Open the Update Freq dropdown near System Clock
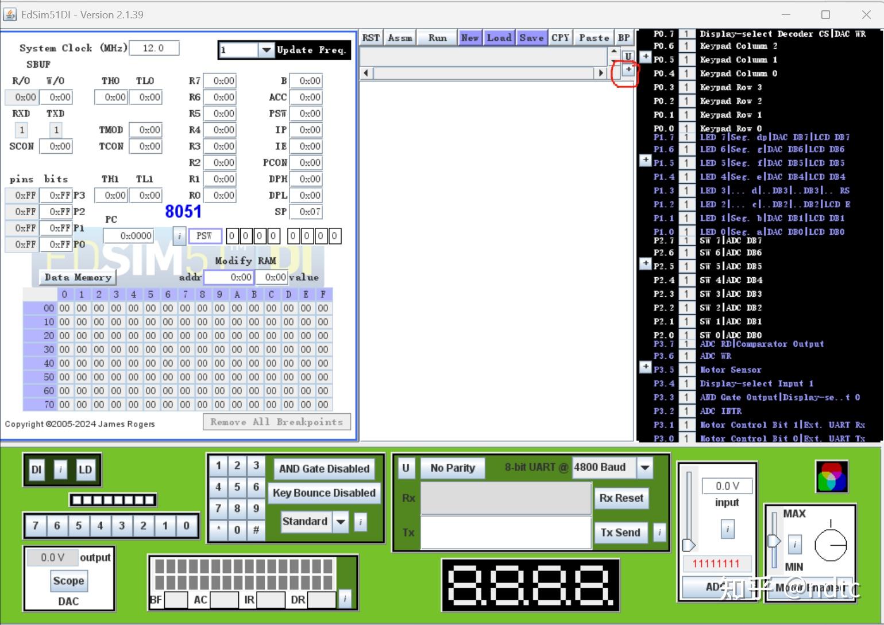The height and width of the screenshot is (625, 884). 266,50
